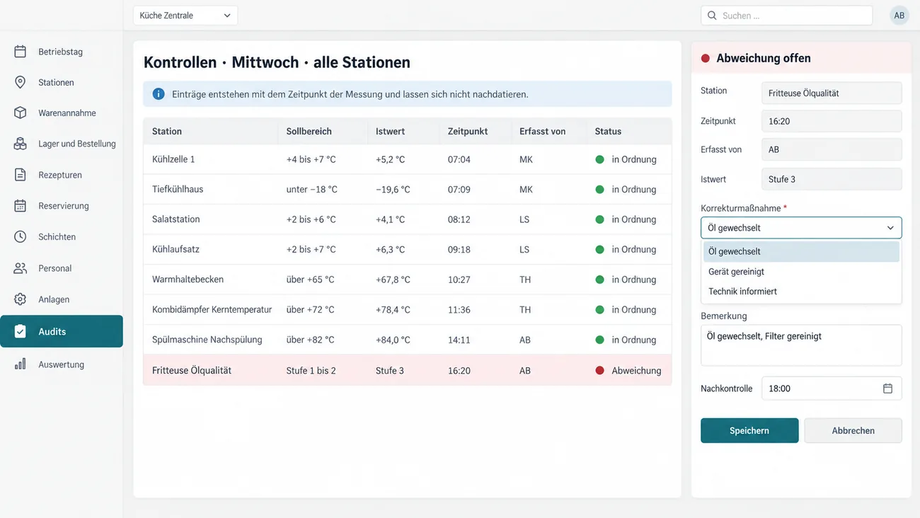Viewport: 920px width, 518px height.
Task: Click the Suchen search field
Action: [786, 16]
